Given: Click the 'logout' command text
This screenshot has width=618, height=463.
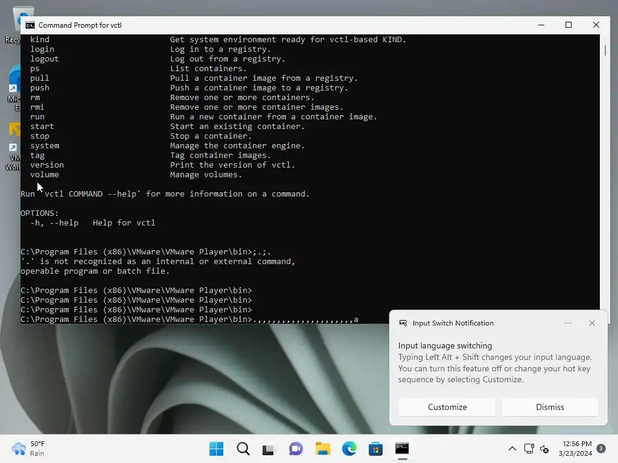Looking at the screenshot, I should pos(45,58).
